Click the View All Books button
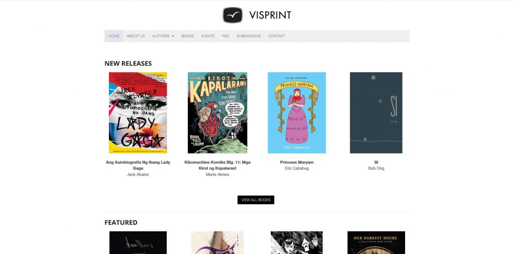The height and width of the screenshot is (254, 514). pos(255,200)
